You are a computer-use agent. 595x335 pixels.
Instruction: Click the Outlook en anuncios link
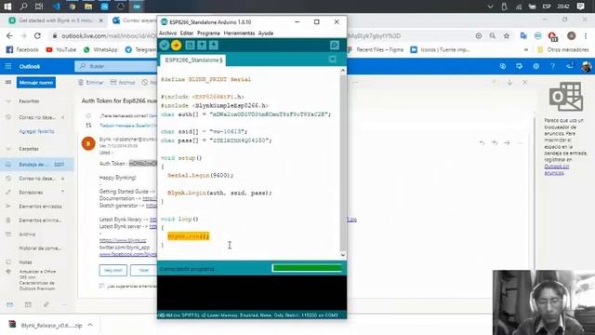tap(556, 169)
